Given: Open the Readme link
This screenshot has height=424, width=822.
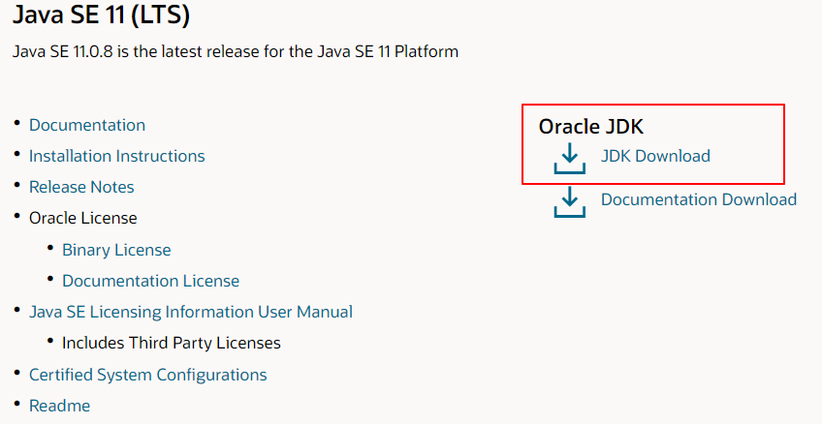Looking at the screenshot, I should point(59,406).
